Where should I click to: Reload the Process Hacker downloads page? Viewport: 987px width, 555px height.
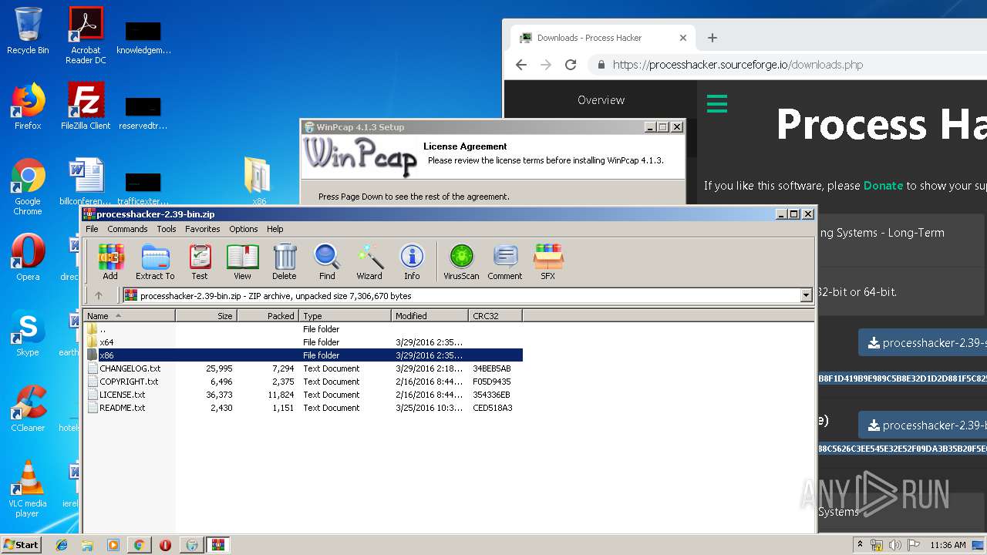click(571, 65)
